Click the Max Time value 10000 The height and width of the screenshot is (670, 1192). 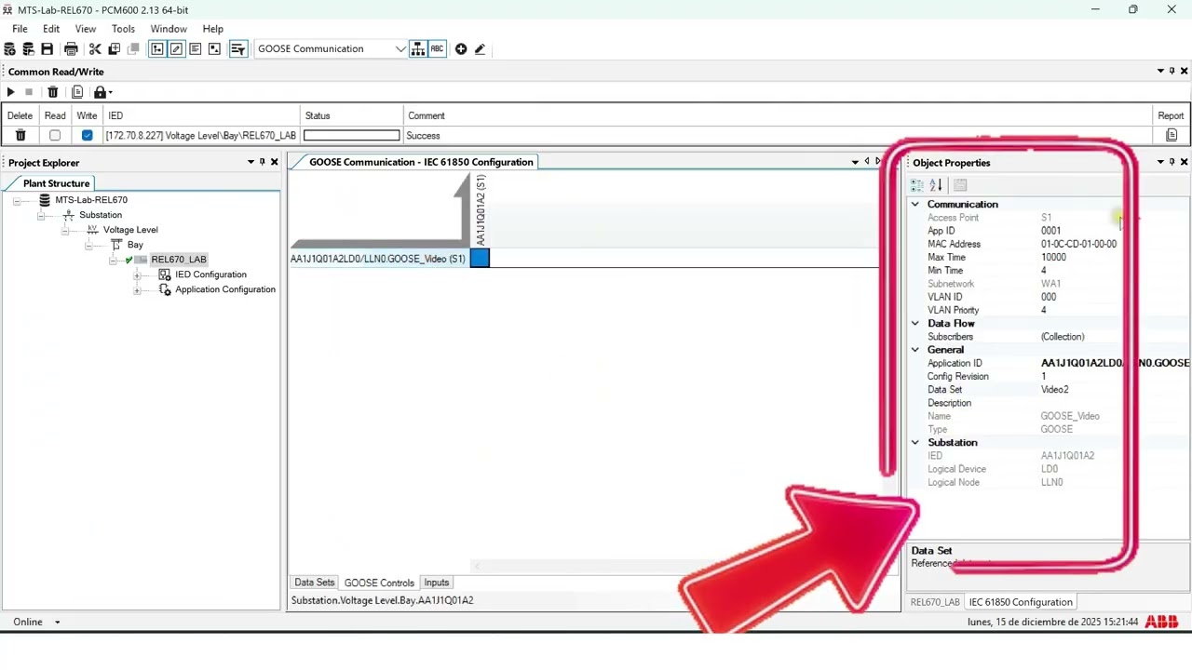[x=1053, y=258]
